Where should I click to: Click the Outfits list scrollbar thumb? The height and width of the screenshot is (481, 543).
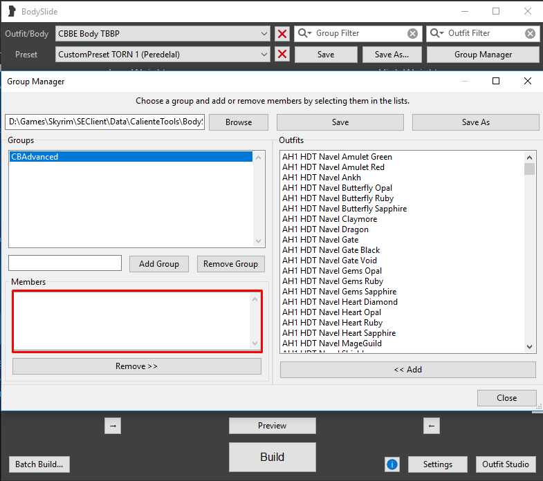(529, 169)
